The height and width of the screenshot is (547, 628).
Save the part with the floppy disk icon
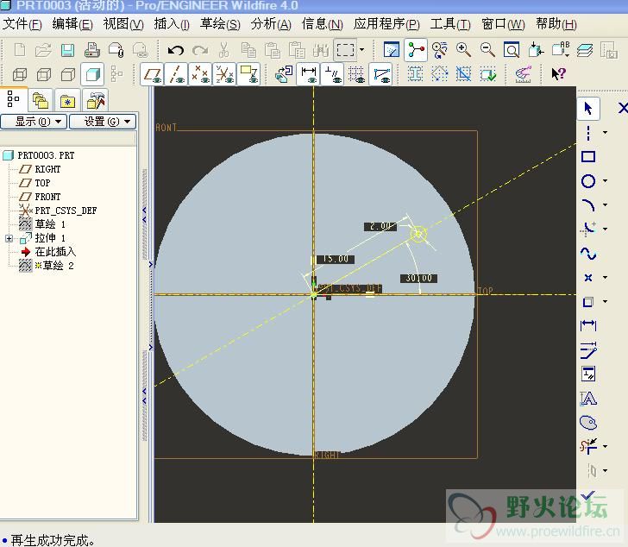click(x=67, y=50)
